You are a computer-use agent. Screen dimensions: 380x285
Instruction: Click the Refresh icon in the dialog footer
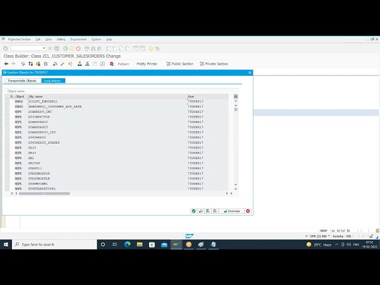201,211
